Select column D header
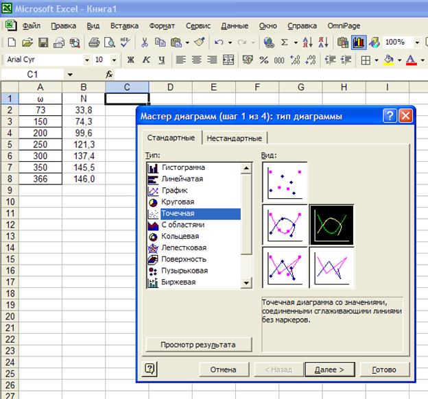428x399 pixels. (x=170, y=87)
